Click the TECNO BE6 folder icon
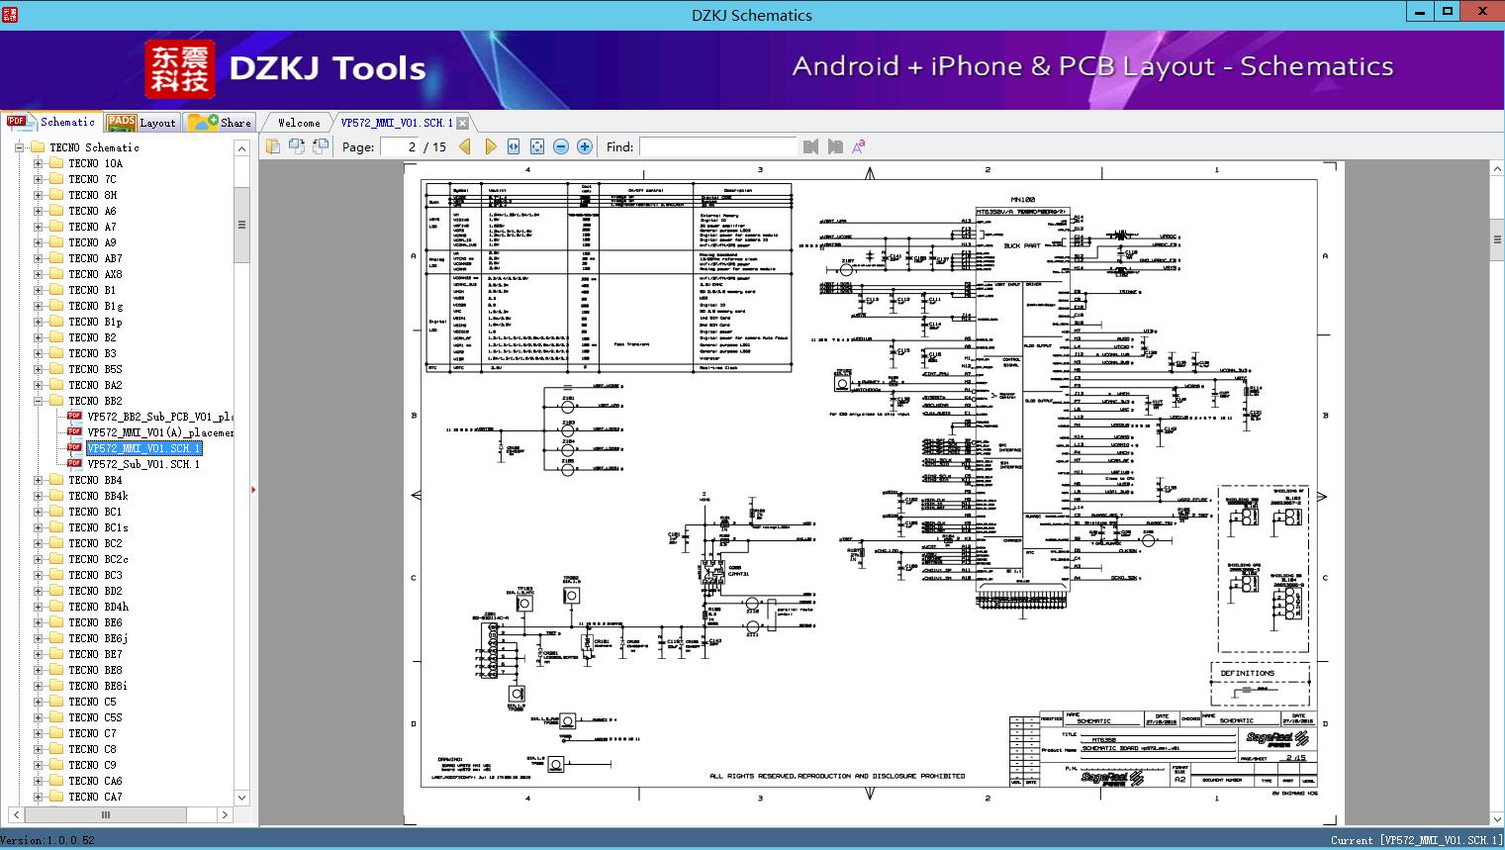 coord(56,622)
